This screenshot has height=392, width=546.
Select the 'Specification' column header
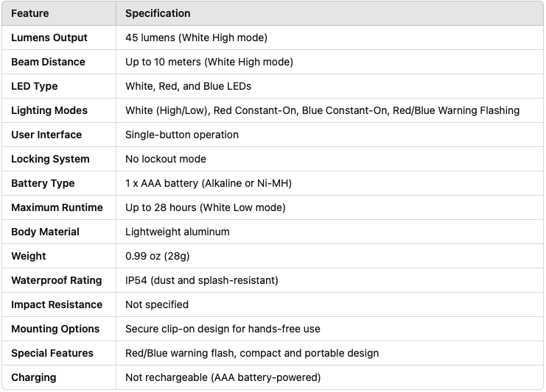pyautogui.click(x=158, y=13)
